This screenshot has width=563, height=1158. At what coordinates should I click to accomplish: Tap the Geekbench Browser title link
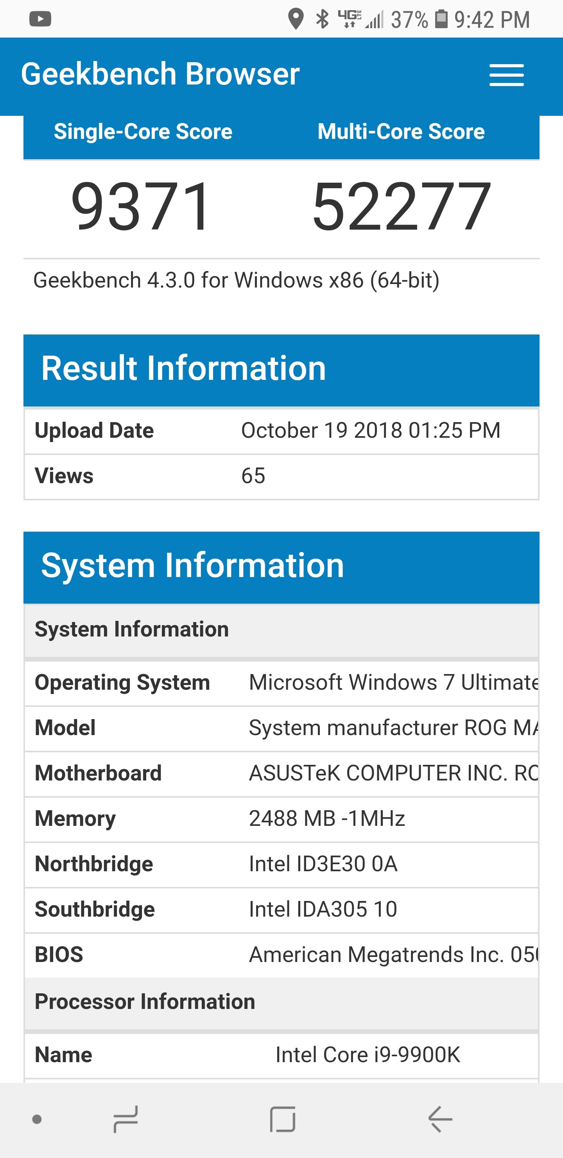click(x=160, y=74)
